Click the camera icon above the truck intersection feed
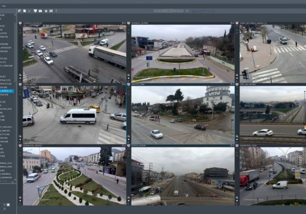306x214 pixels. 20,23
